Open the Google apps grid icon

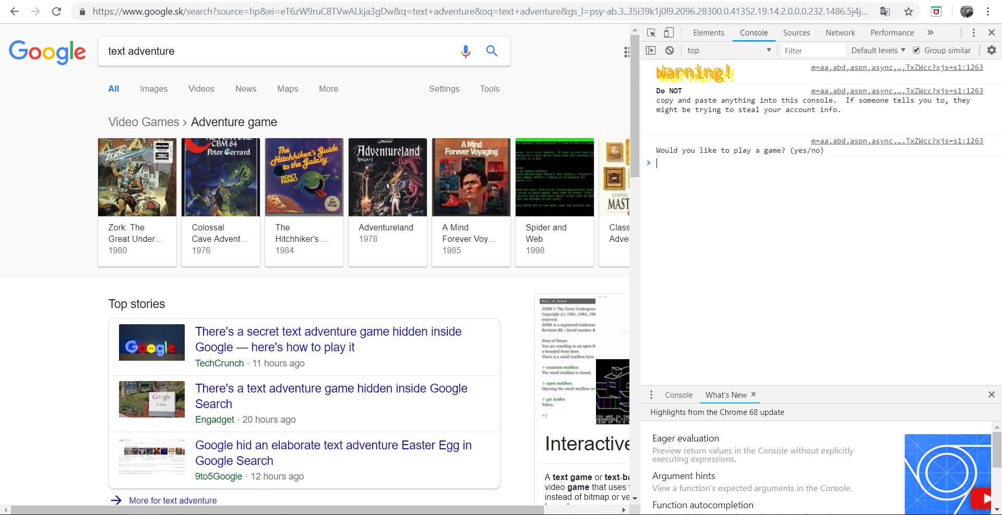coord(626,52)
